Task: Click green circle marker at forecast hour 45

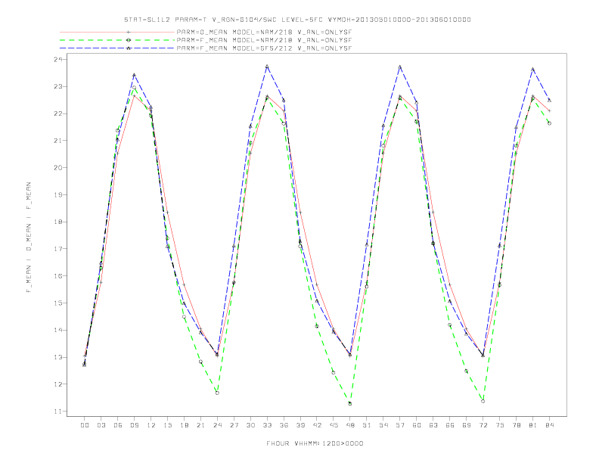Action: click(x=333, y=372)
